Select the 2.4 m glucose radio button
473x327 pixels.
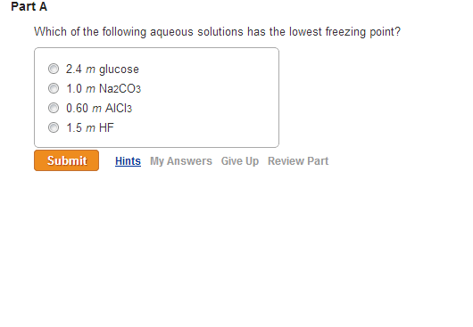pyautogui.click(x=54, y=69)
